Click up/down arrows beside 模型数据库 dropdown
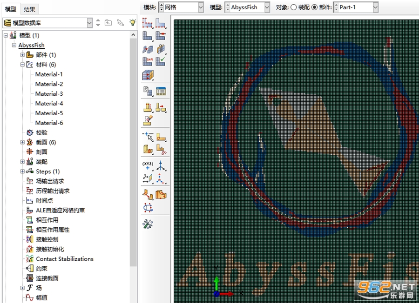This screenshot has height=303, width=419. click(98, 23)
